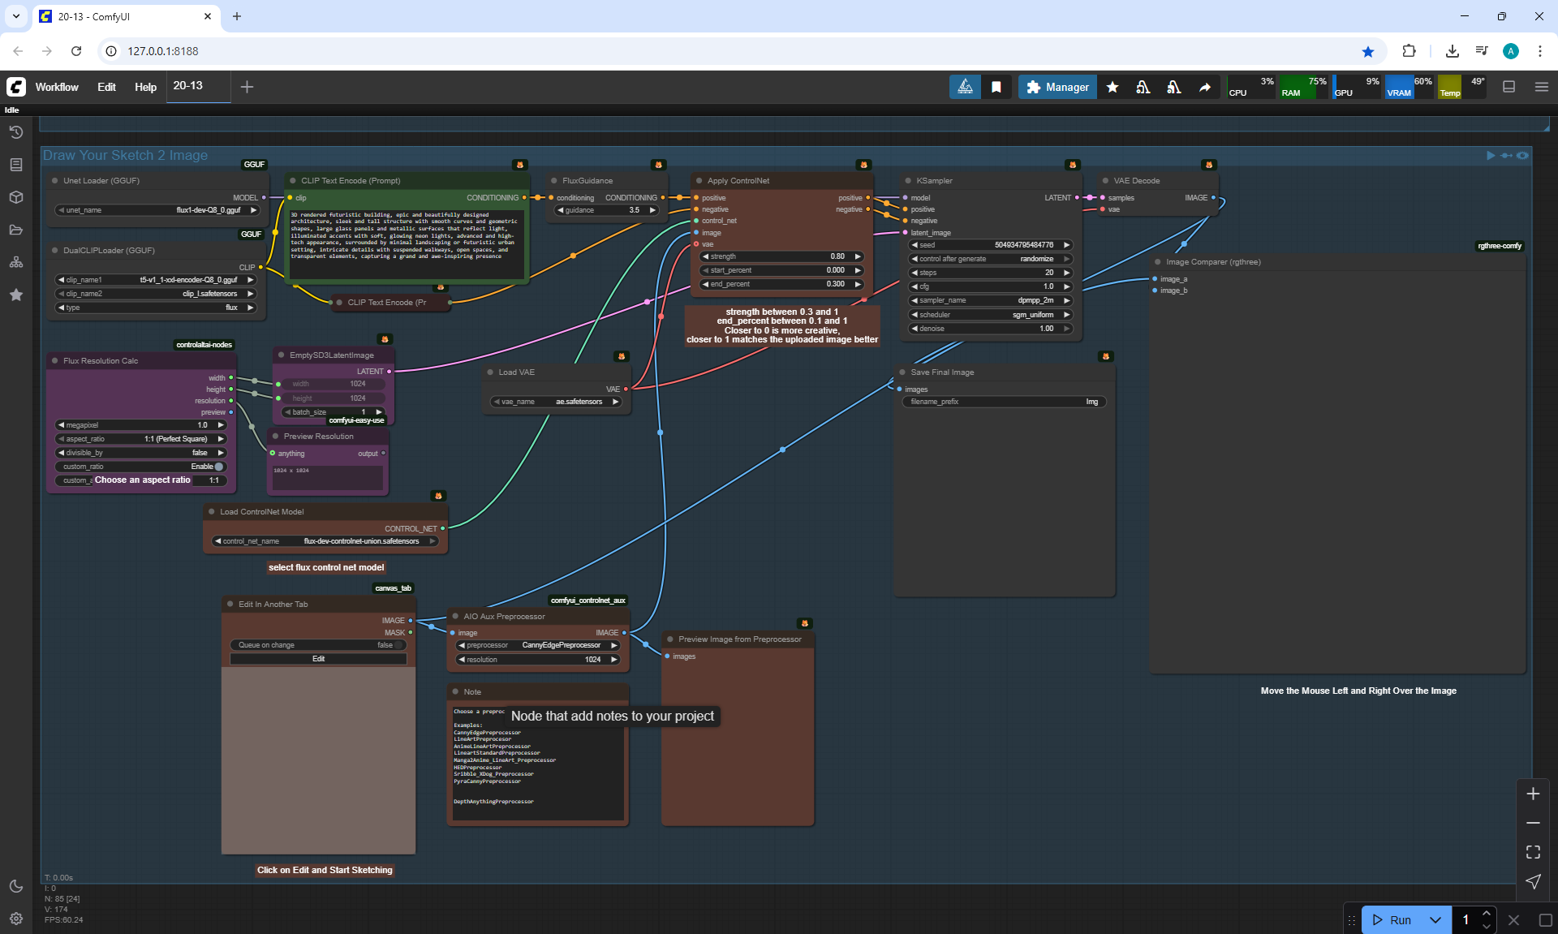Click the Edit button in Edit In Another Tab node

click(x=318, y=659)
